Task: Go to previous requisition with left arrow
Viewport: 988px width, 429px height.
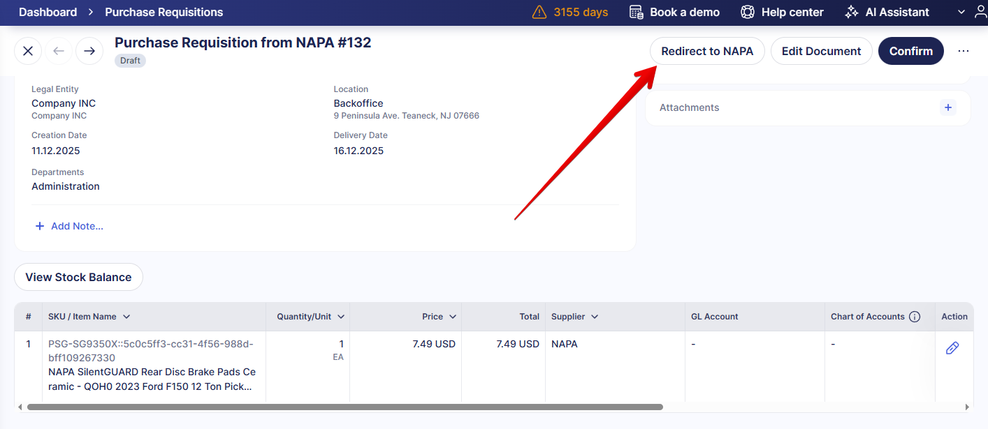Action: 59,51
